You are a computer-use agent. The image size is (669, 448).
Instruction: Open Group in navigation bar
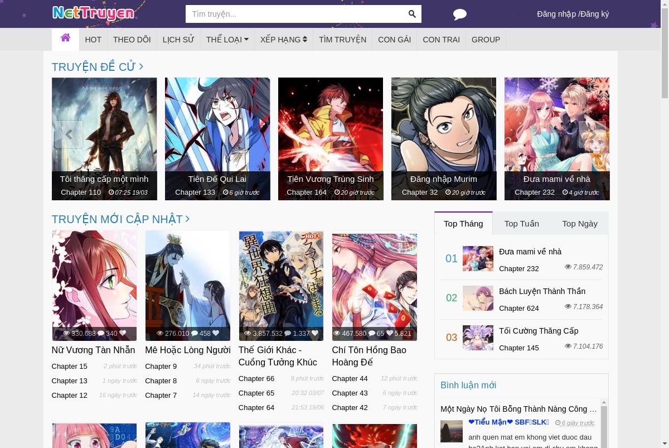click(486, 40)
